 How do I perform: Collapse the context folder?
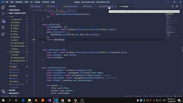point(17,40)
